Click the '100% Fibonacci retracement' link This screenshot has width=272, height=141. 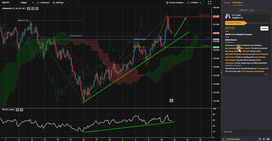point(240,54)
